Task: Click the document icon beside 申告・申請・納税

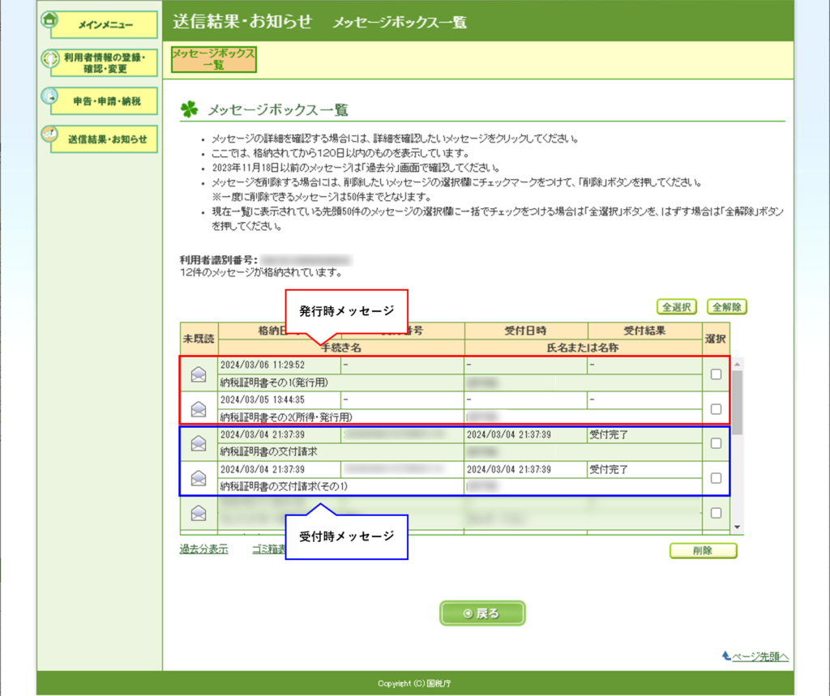Action: 50,96
